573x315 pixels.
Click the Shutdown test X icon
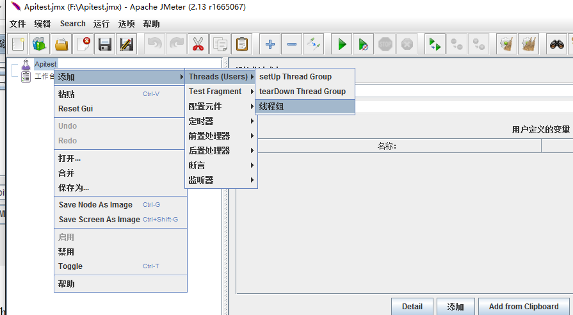[407, 44]
